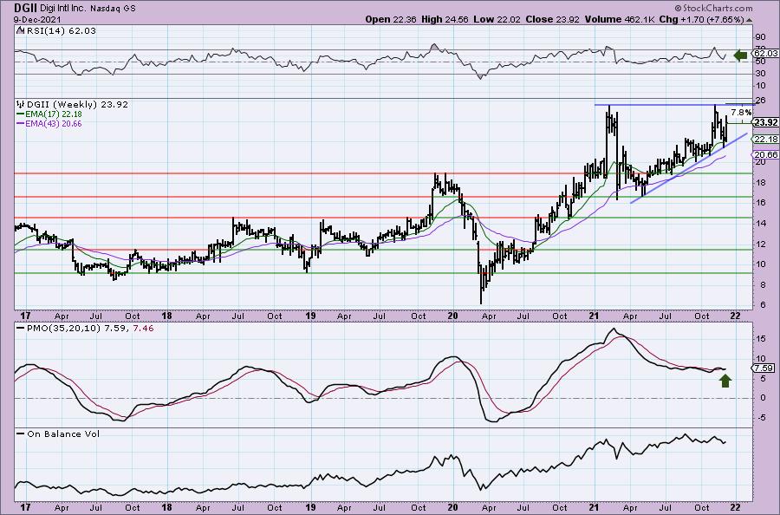Screen dimensions: 780x515
Task: Click the Open 22.36 value
Action: 391,19
